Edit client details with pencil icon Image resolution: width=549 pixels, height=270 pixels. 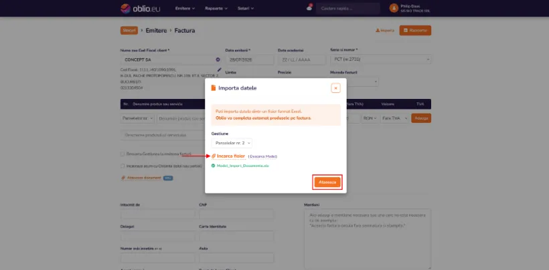[x=219, y=70]
